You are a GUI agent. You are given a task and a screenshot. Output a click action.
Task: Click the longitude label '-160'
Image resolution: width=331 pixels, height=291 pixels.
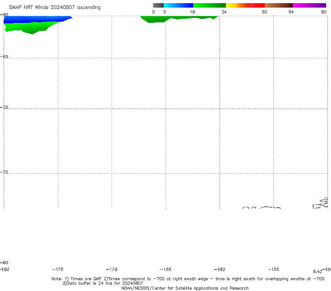pyautogui.click(x=220, y=270)
